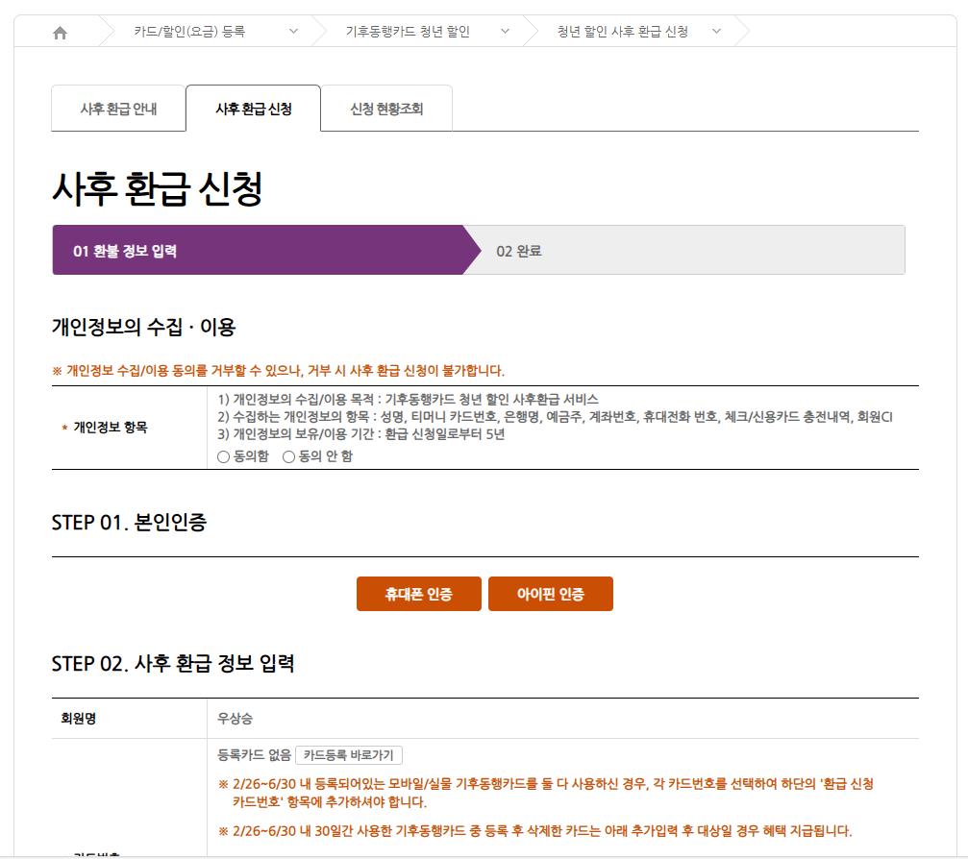The width and height of the screenshot is (968, 859).
Task: Open the 기후동행카드 청년 할인 dropdown arrow
Action: tap(506, 30)
